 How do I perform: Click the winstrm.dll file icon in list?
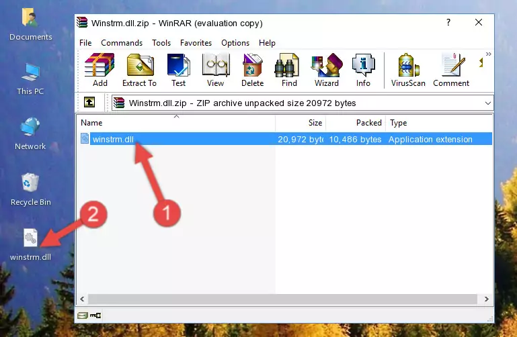(85, 138)
